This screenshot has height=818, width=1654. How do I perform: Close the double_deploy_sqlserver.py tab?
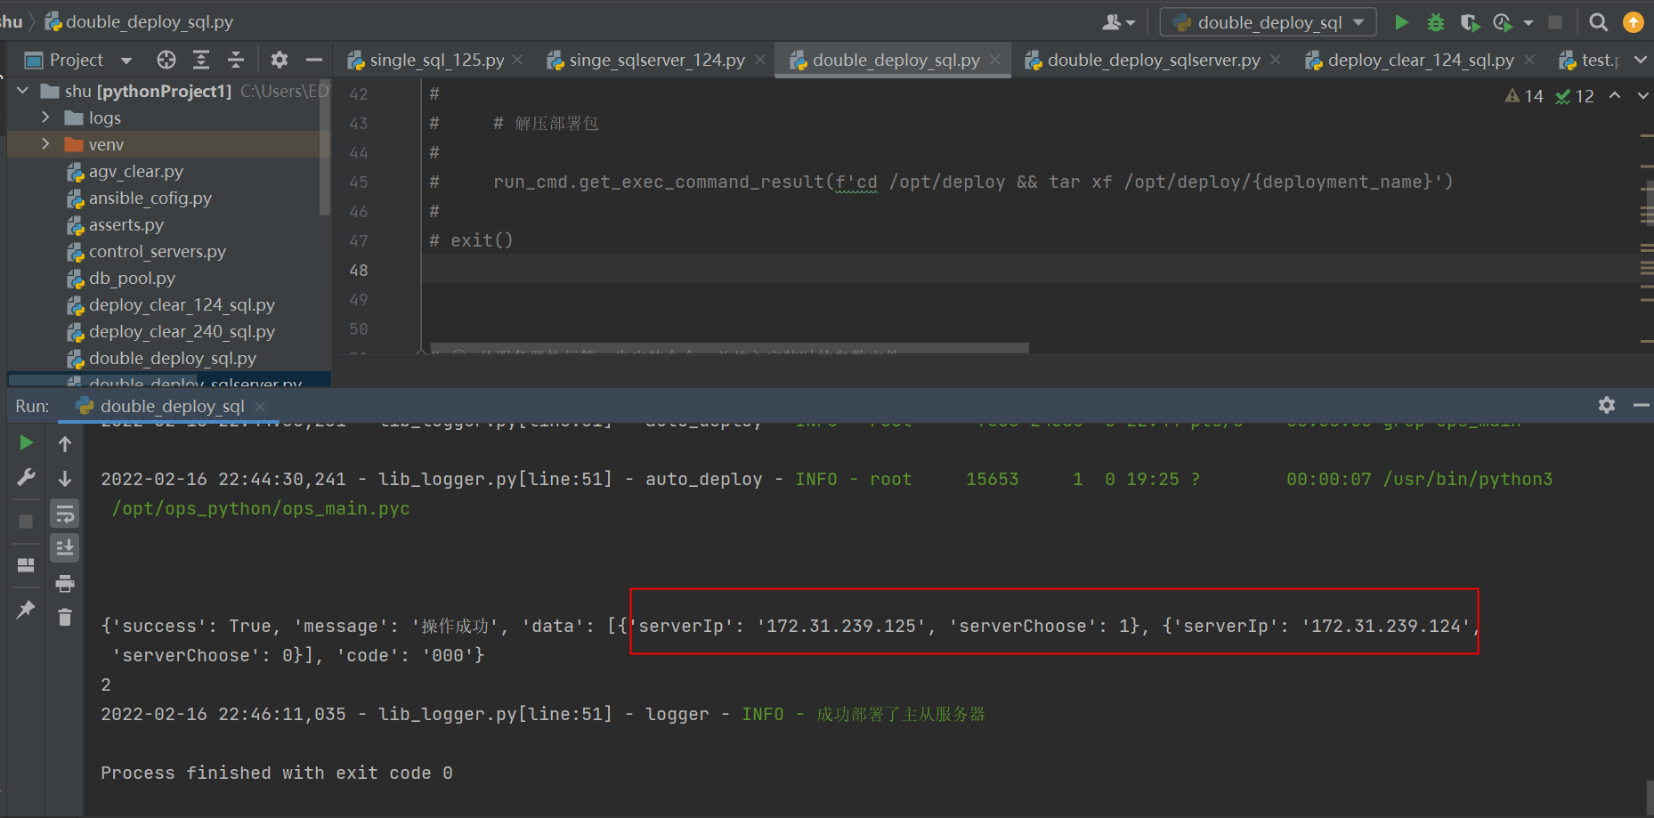click(x=1276, y=60)
